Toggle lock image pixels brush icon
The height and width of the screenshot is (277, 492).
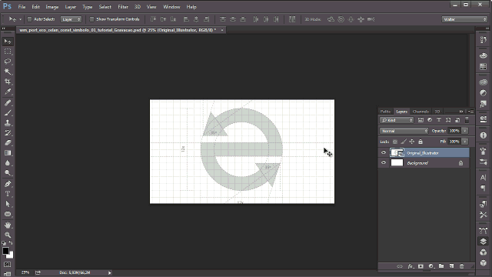[404, 142]
